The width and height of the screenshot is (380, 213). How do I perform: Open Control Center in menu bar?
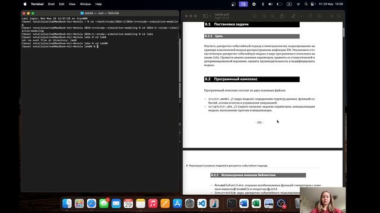click(313, 4)
